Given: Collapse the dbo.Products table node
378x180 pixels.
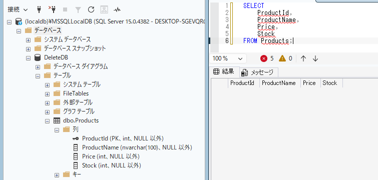Looking at the screenshot, I should click(47, 121).
